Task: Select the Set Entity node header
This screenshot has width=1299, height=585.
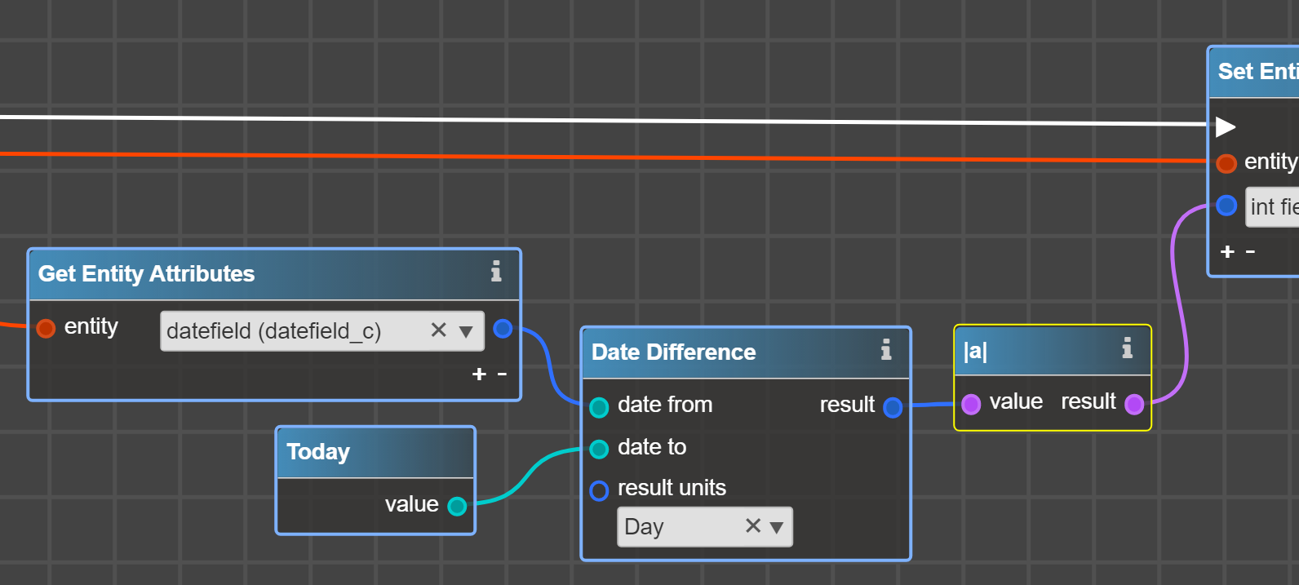Action: [x=1254, y=73]
